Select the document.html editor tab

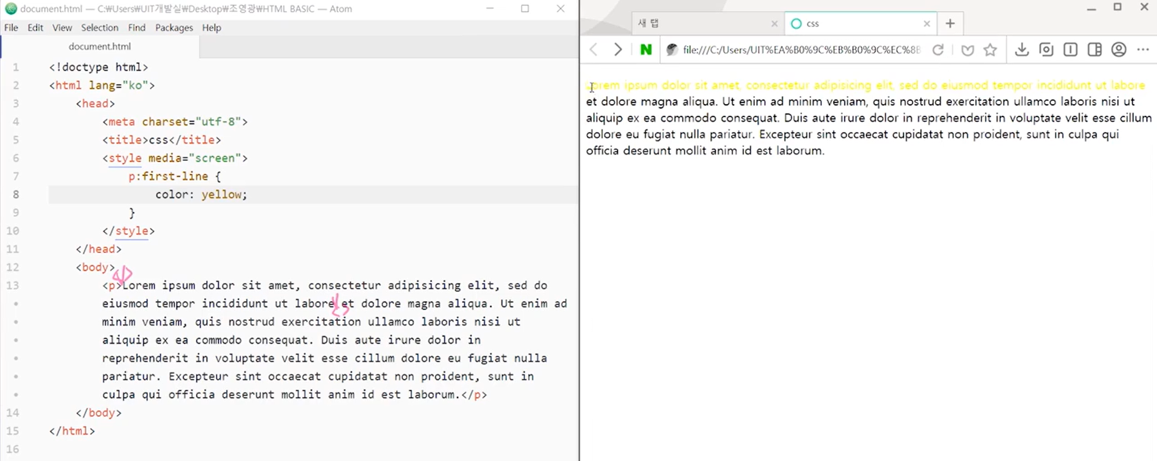pyautogui.click(x=100, y=46)
